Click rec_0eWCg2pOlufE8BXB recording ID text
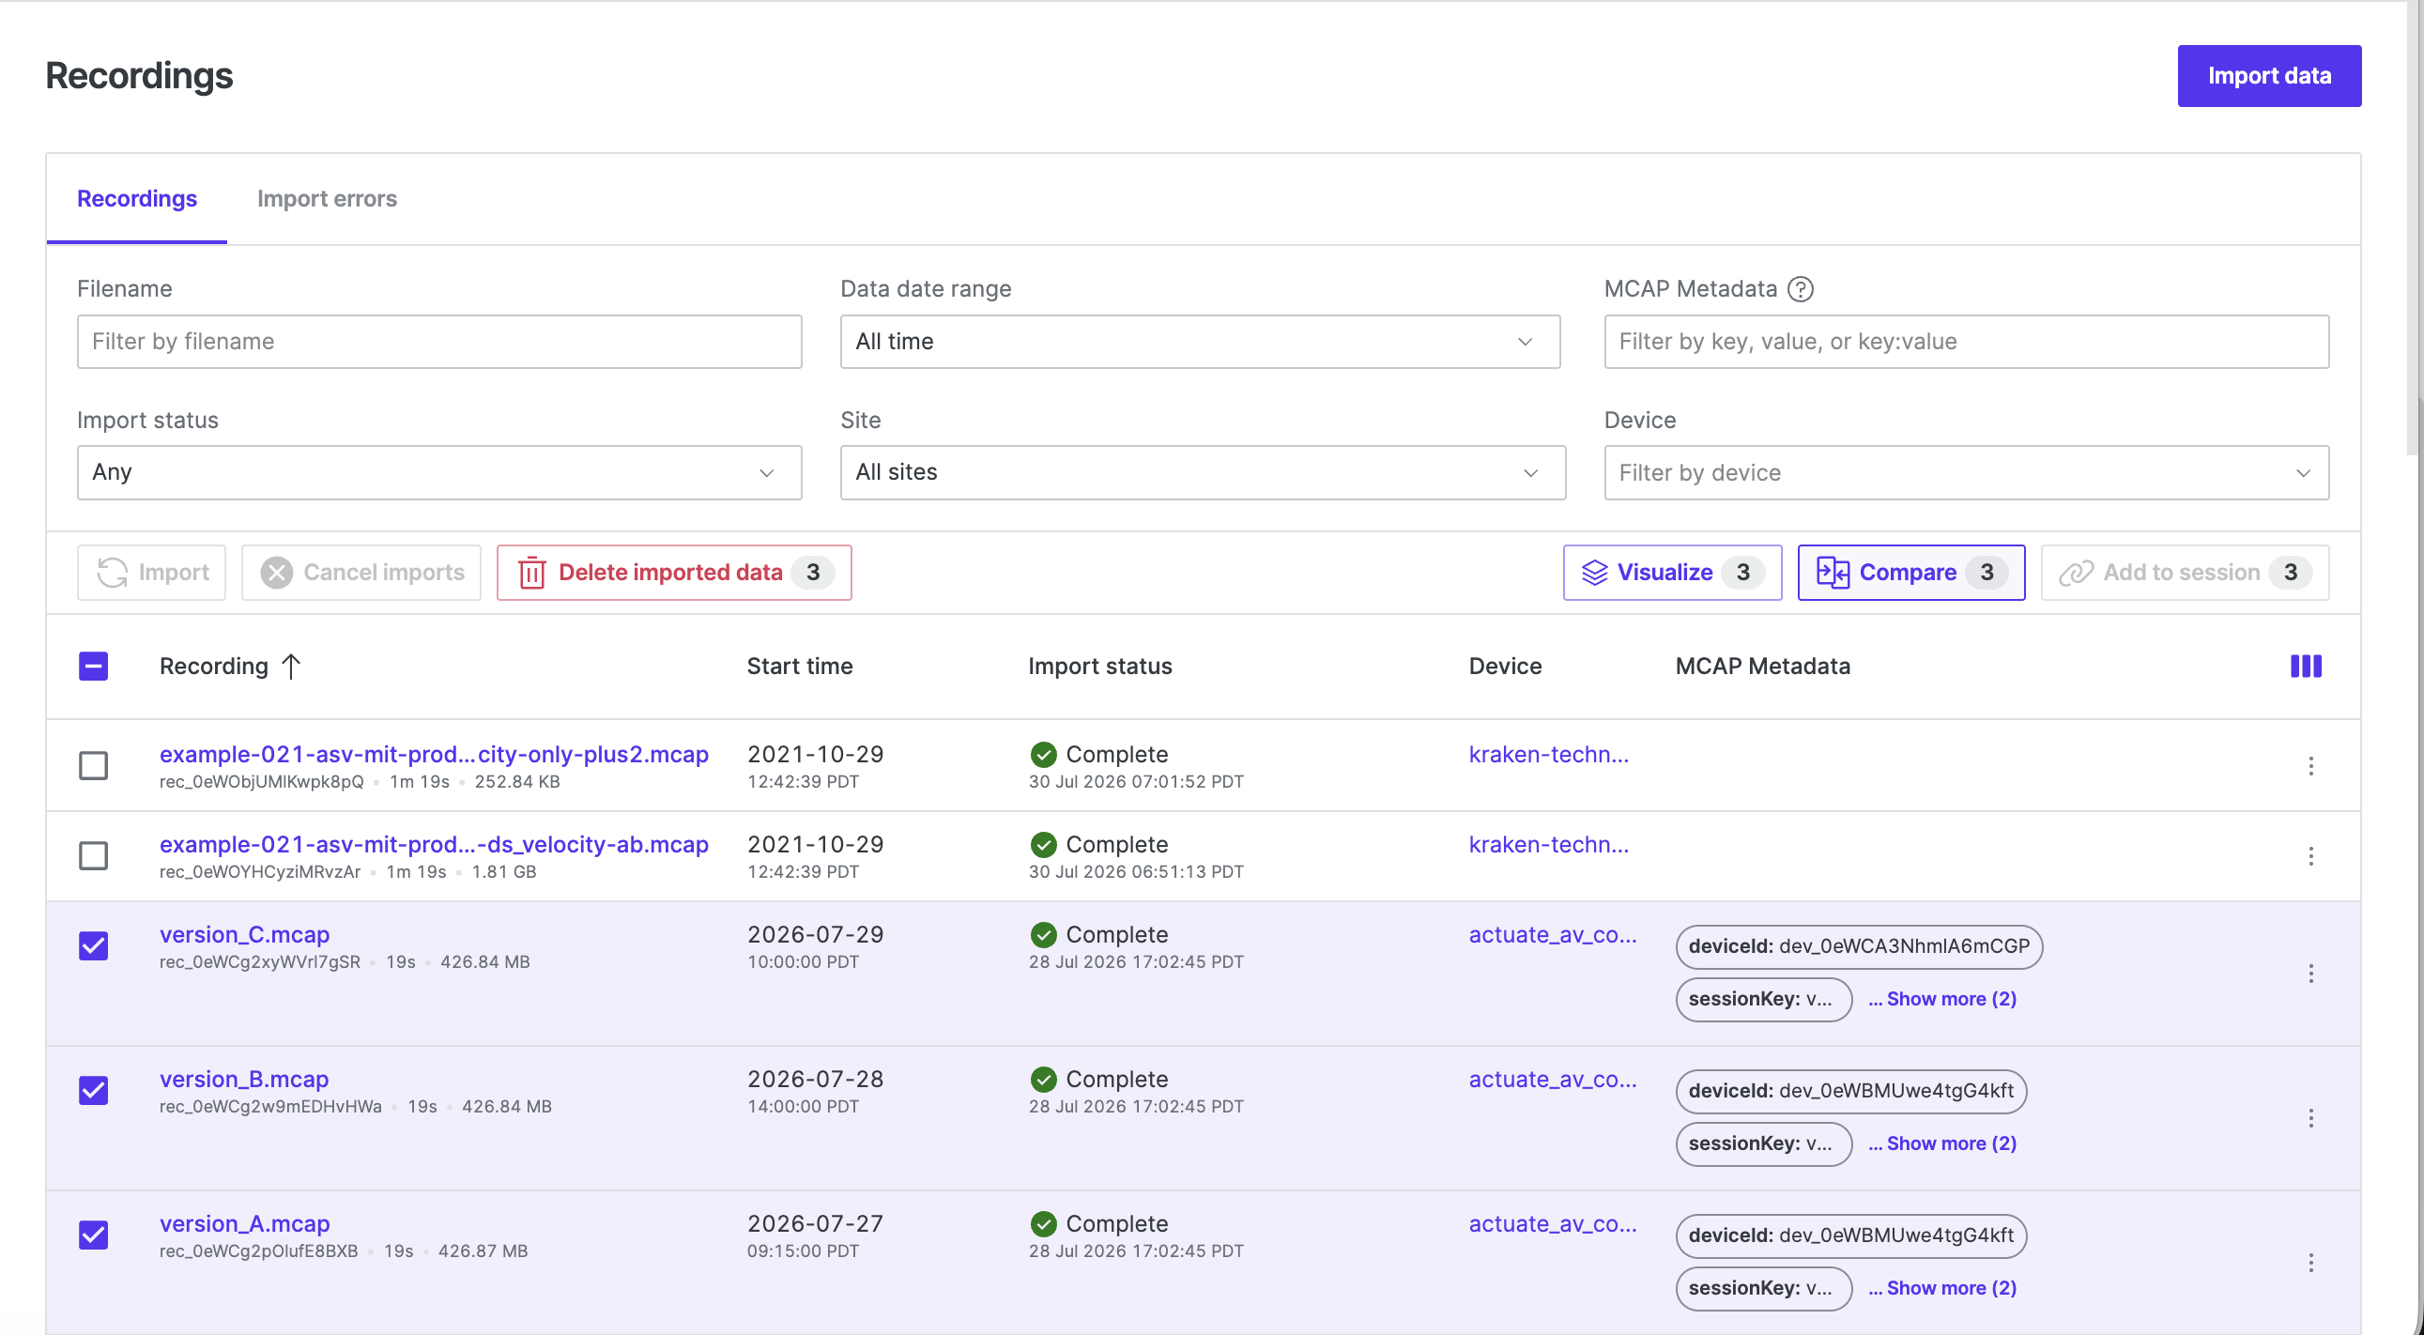This screenshot has height=1335, width=2424. point(259,1251)
